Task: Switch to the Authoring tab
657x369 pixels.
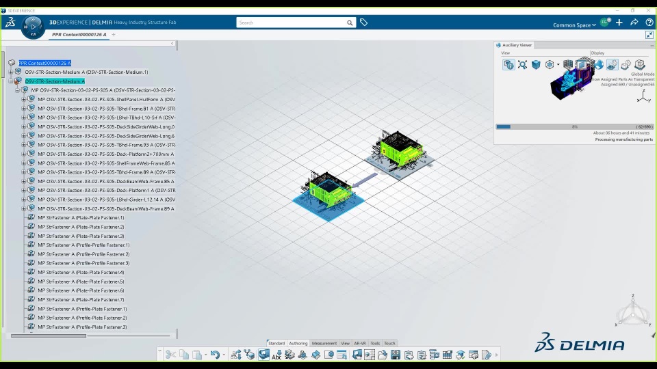Action: tap(298, 343)
